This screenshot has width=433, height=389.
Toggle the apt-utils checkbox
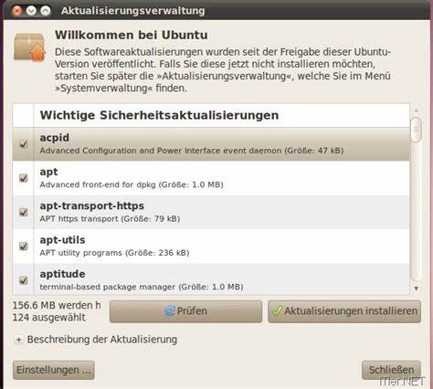click(24, 246)
